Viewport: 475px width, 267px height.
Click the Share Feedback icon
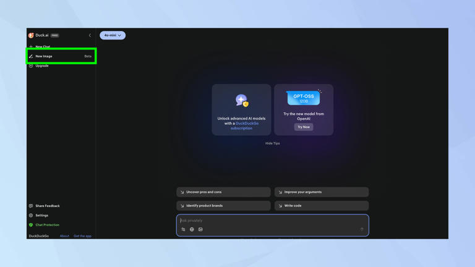(31, 206)
